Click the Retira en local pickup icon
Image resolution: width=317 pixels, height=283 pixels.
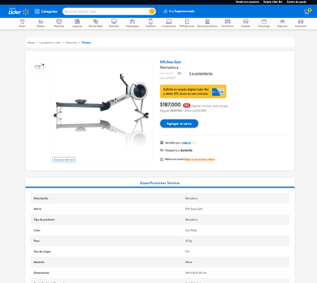coord(162,160)
